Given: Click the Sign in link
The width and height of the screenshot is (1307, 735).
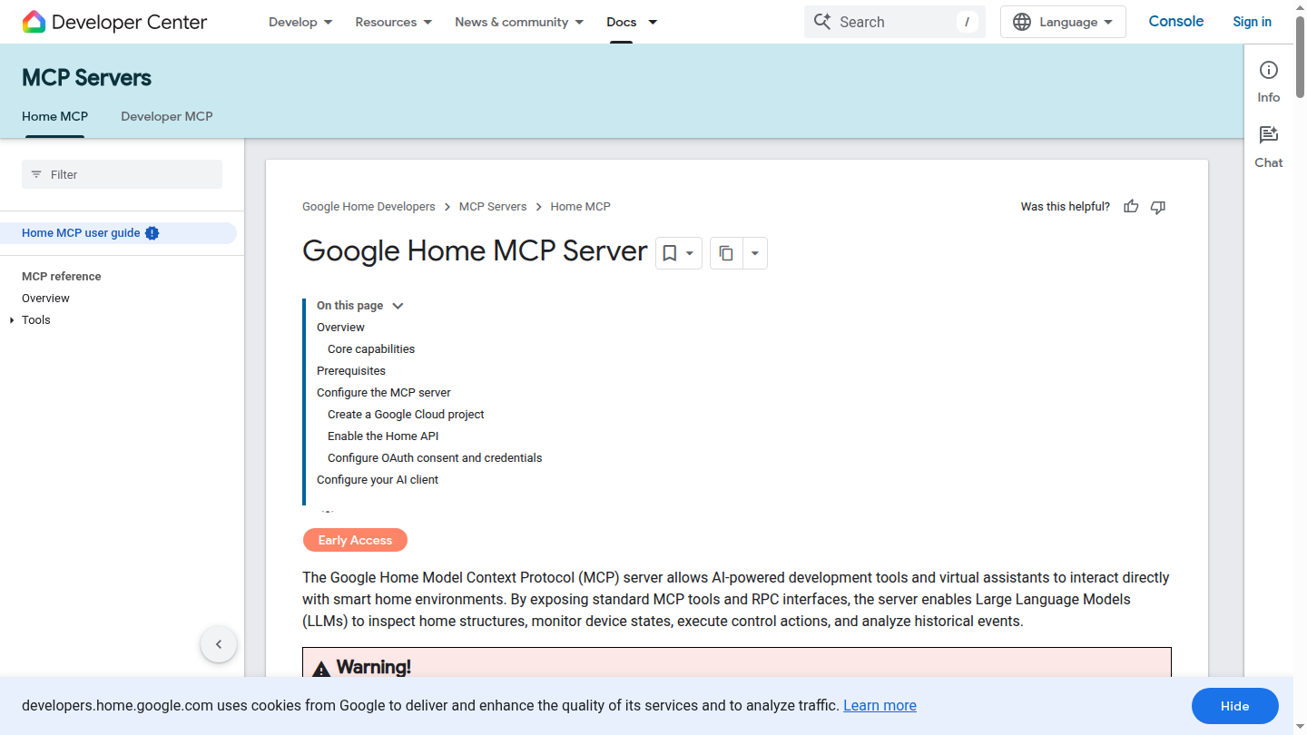Looking at the screenshot, I should pos(1252,22).
